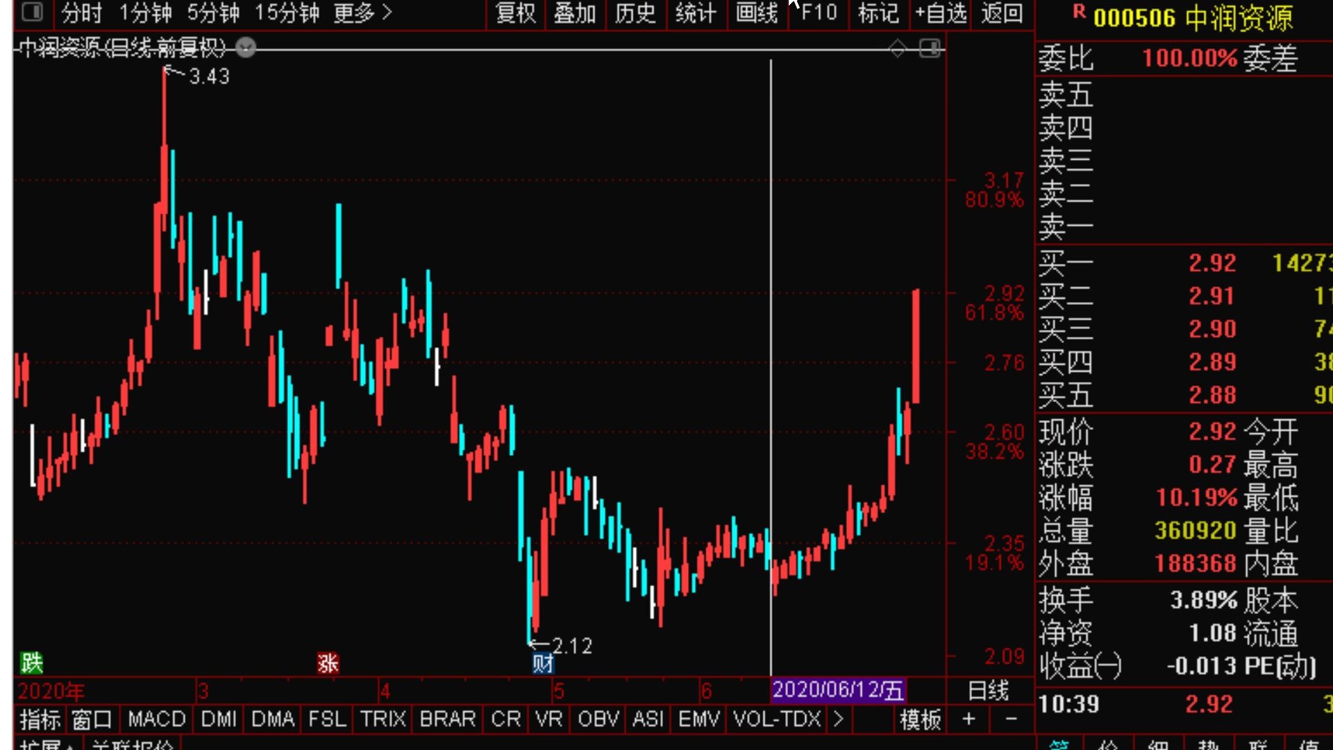Click the 换手 3.89% value

tap(1203, 600)
